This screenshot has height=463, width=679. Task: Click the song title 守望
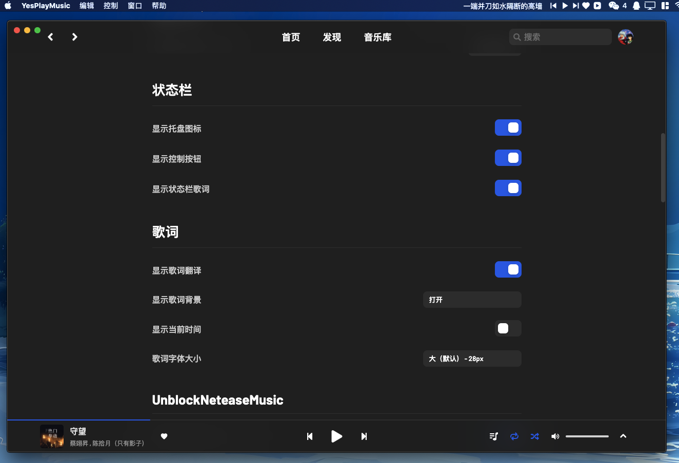(78, 432)
